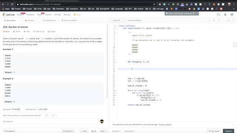Go to Next problem
The width and height of the screenshot is (237, 133).
pyautogui.click(x=104, y=131)
